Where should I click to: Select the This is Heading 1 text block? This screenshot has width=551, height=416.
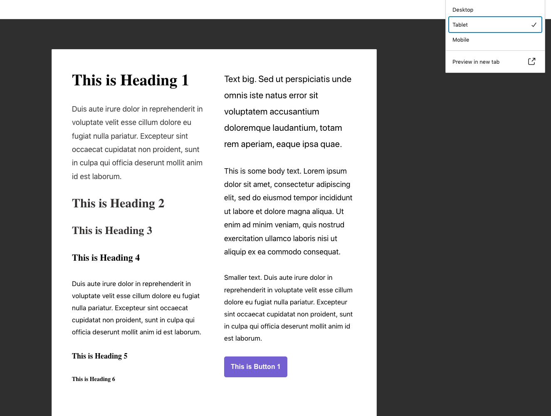[130, 80]
